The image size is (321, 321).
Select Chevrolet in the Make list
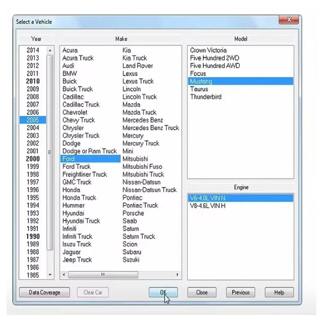click(x=75, y=112)
